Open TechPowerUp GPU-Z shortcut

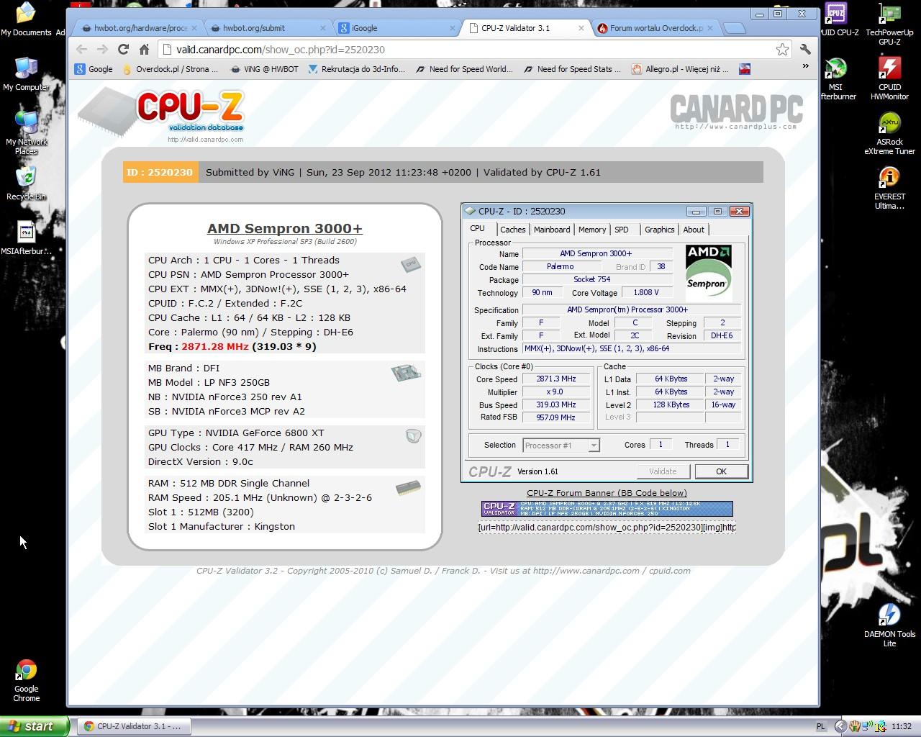pos(889,23)
